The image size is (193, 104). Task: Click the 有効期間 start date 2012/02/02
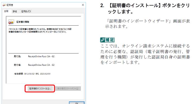click(x=29, y=74)
